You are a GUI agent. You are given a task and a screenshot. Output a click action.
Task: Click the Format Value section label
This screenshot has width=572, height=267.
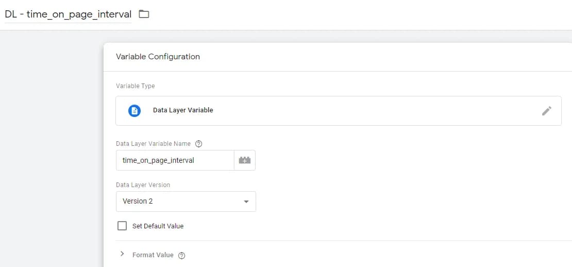pos(153,255)
